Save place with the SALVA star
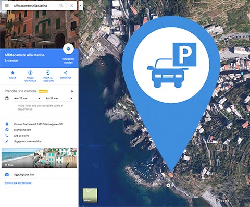 pos(12,75)
